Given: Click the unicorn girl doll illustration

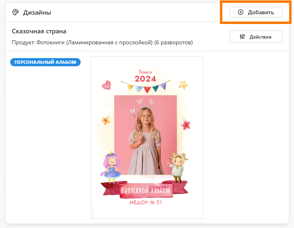Looking at the screenshot, I should tap(111, 167).
